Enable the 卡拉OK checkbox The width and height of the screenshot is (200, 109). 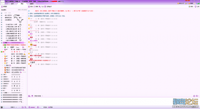pos(42,107)
